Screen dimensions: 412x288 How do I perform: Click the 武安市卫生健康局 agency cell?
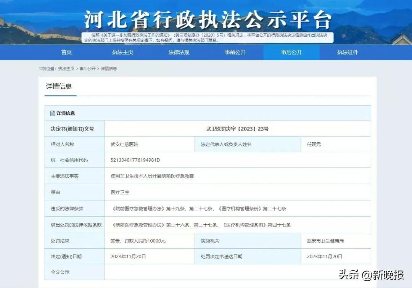[x=325, y=241]
